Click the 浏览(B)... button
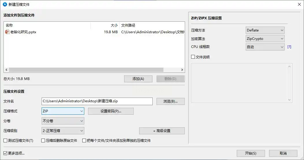 click(170, 101)
